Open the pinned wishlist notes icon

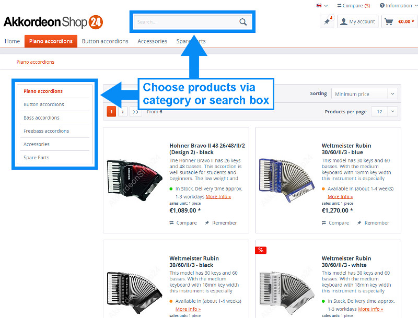pos(327,21)
